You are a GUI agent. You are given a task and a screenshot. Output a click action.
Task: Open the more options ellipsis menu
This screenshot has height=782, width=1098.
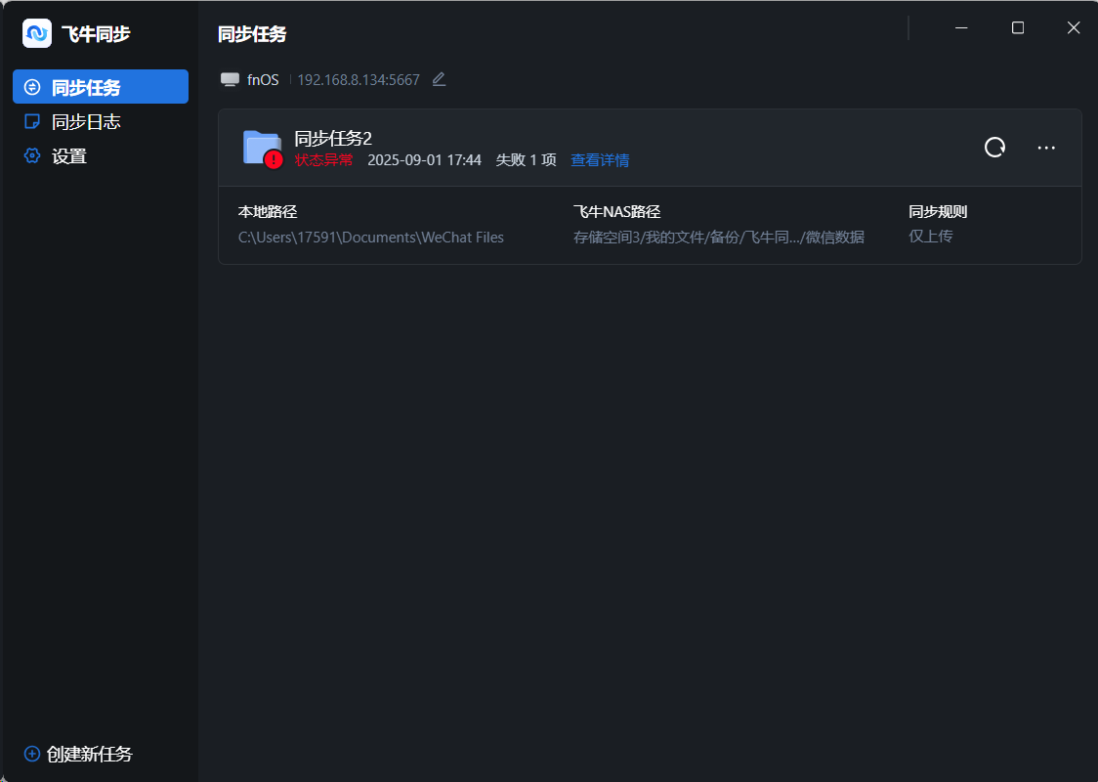[1046, 148]
